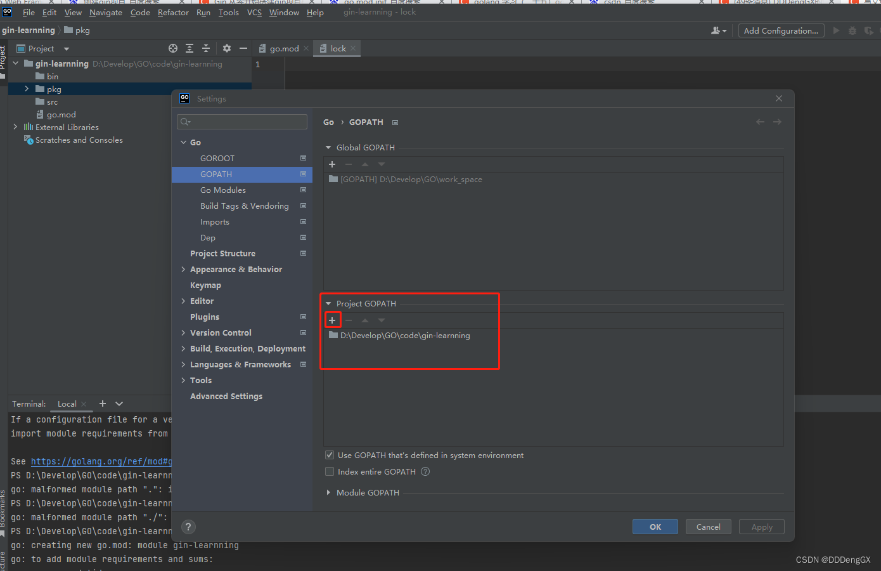Viewport: 881px width, 571px height.
Task: Open Project panel gear options
Action: pyautogui.click(x=227, y=48)
